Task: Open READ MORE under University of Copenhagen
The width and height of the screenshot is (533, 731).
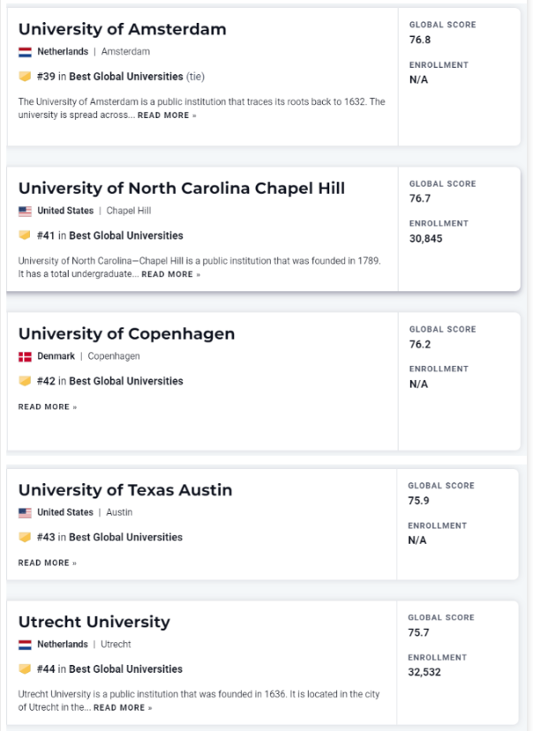Action: coord(48,407)
